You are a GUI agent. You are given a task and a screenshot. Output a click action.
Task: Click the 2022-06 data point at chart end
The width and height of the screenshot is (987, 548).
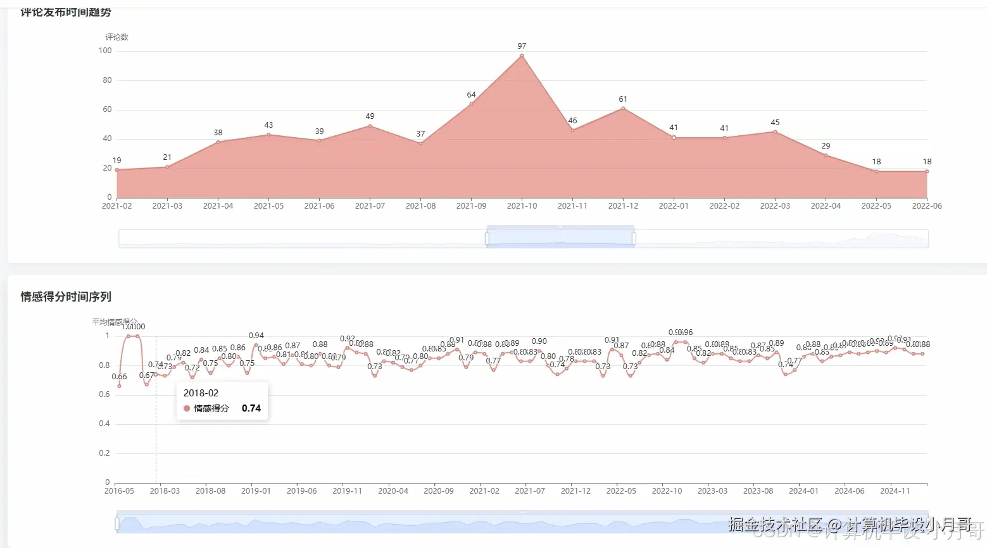927,171
